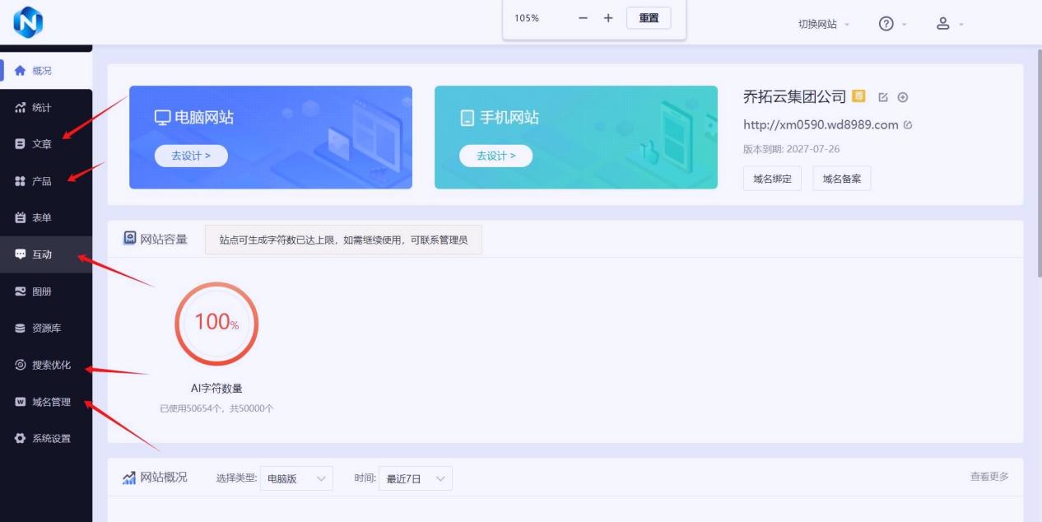
Task: Select 域名管理 in the sidebar
Action: coord(51,403)
